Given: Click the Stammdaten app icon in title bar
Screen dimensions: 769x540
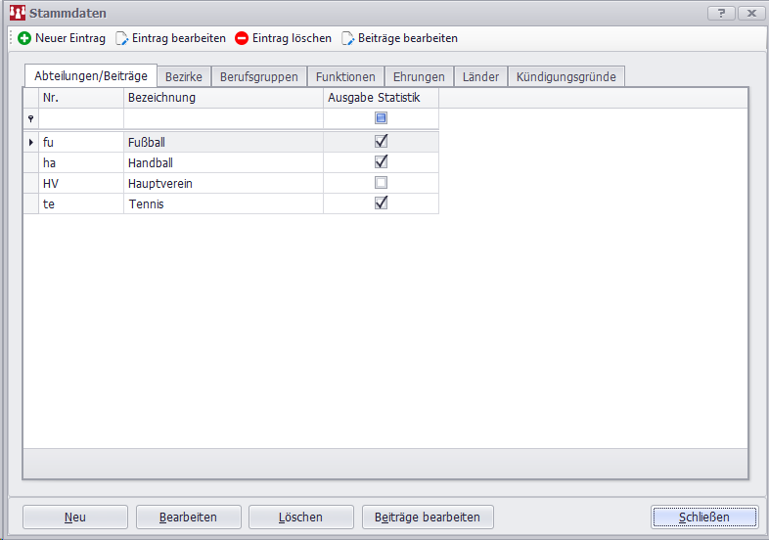Looking at the screenshot, I should [17, 14].
